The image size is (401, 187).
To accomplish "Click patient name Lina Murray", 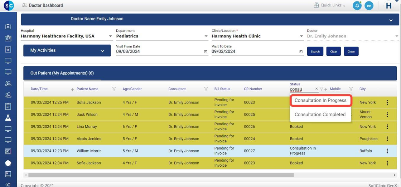I will pos(87,127).
